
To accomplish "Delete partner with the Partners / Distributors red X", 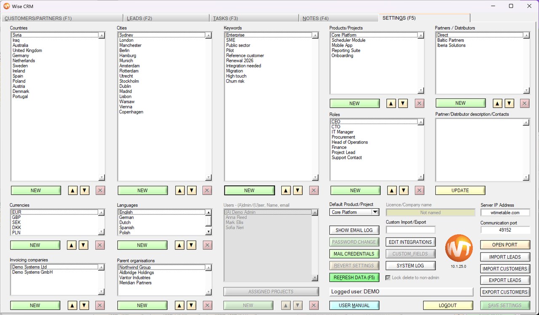I will point(525,103).
